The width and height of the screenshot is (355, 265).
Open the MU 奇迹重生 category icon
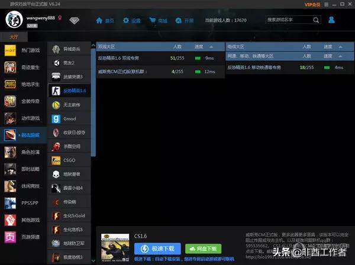10,67
